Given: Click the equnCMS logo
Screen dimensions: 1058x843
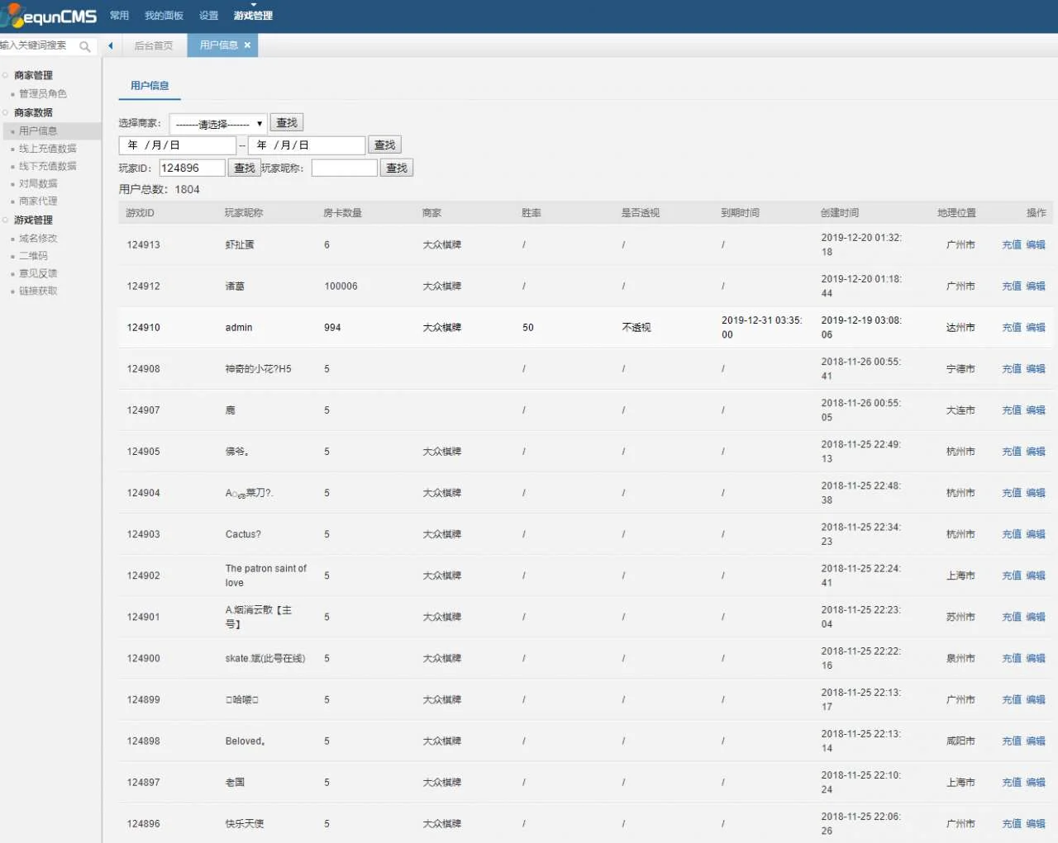Looking at the screenshot, I should (50, 16).
